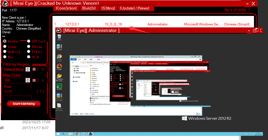268x140 pixels.
Task: Minimize the main Mirai Eye window
Action: (247, 4)
